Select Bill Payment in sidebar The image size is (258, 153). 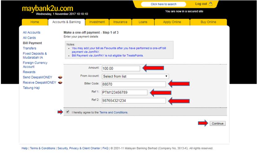[x=32, y=43]
